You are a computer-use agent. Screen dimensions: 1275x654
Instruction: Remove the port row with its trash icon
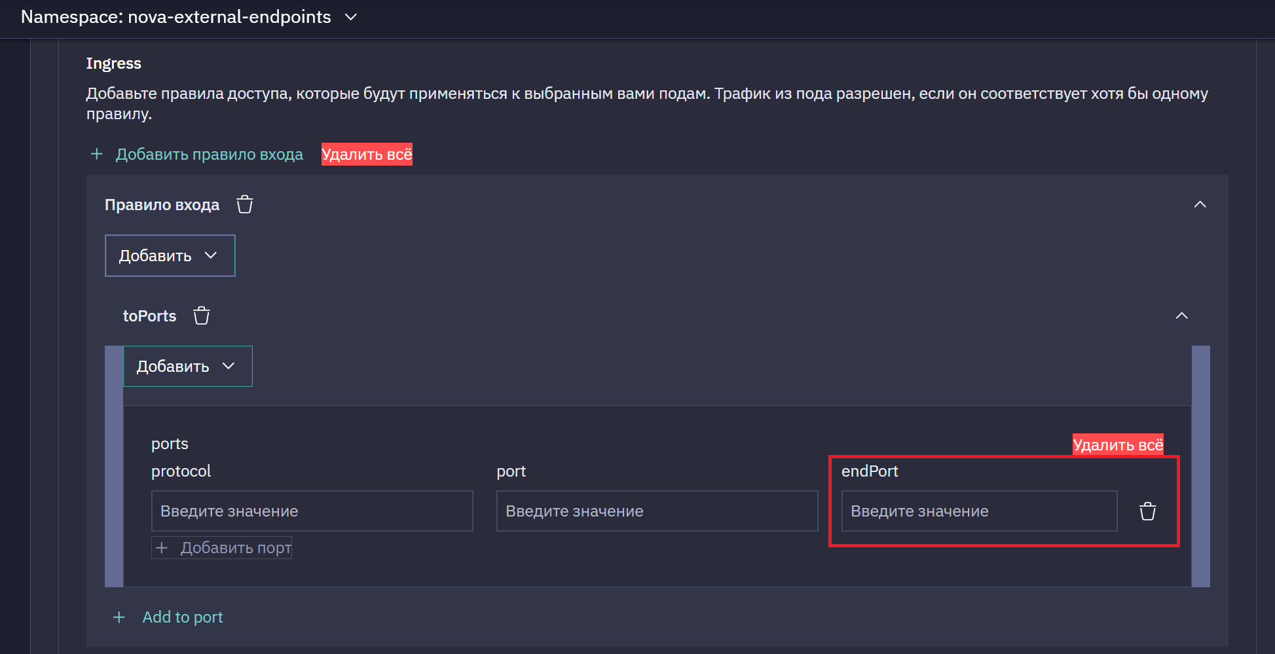(x=1147, y=511)
